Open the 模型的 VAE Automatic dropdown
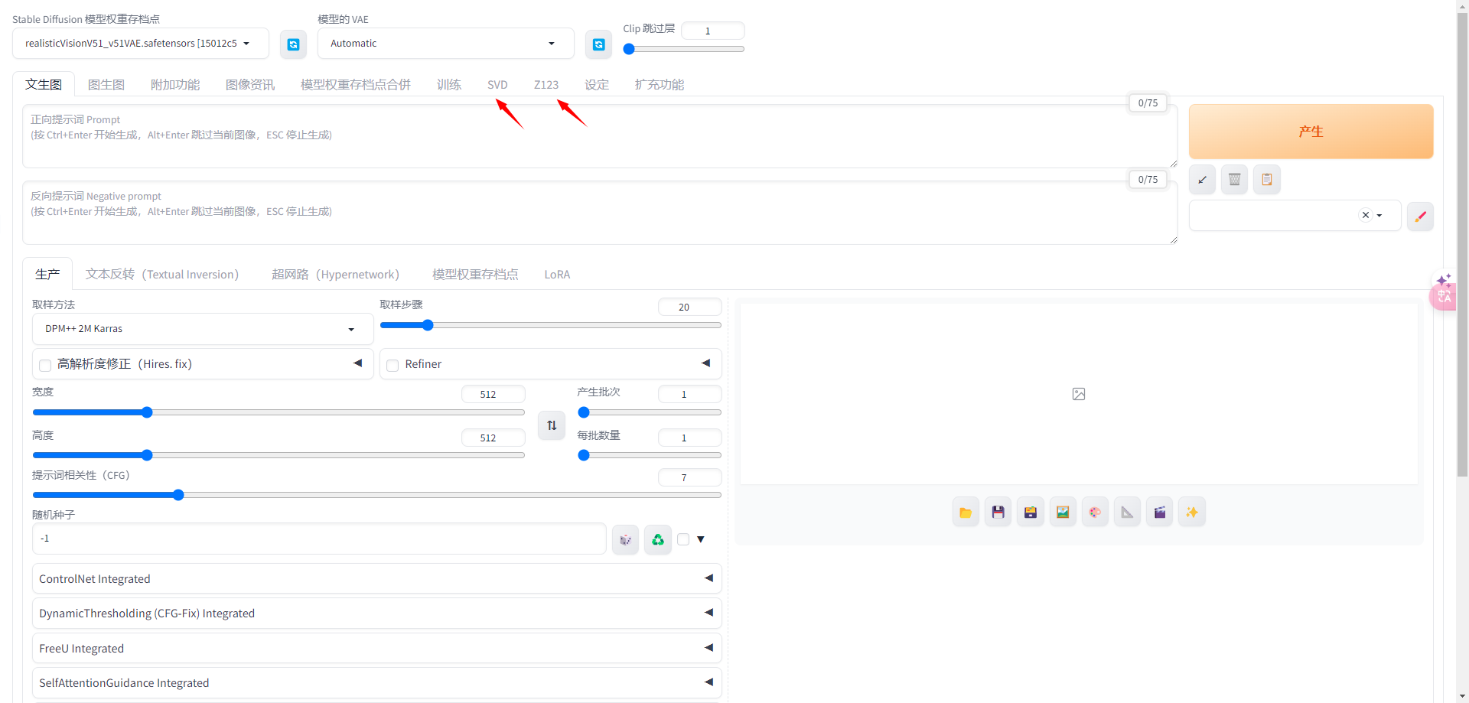The image size is (1469, 703). [x=445, y=44]
